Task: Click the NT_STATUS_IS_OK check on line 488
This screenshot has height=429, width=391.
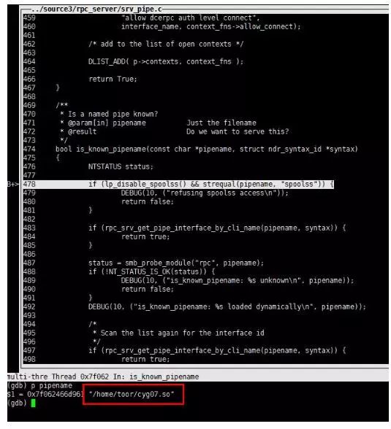Action: click(151, 271)
